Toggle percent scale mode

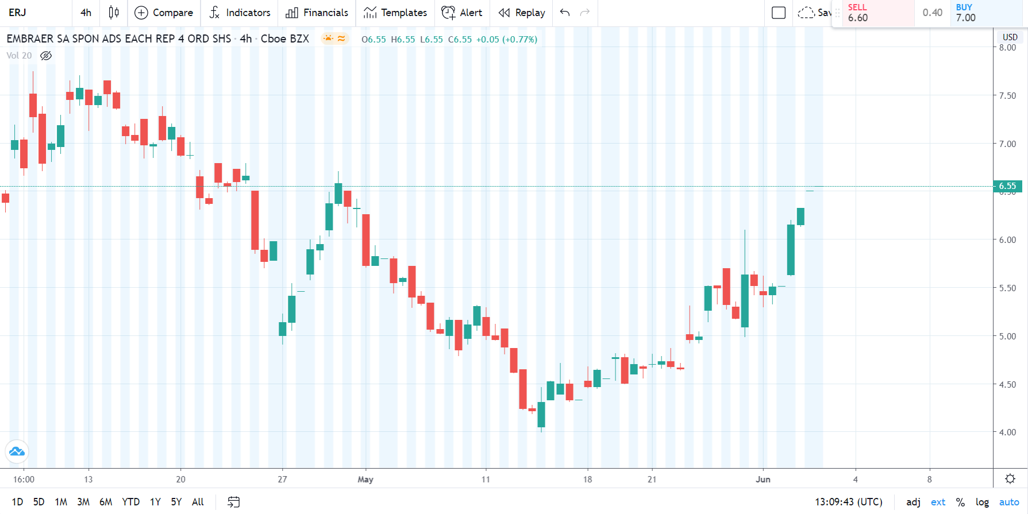(960, 501)
